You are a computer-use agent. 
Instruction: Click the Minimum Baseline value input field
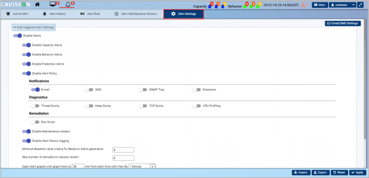[x=123, y=150]
